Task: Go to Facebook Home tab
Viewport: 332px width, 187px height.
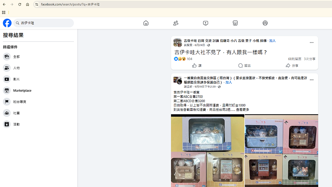Action: pyautogui.click(x=146, y=23)
